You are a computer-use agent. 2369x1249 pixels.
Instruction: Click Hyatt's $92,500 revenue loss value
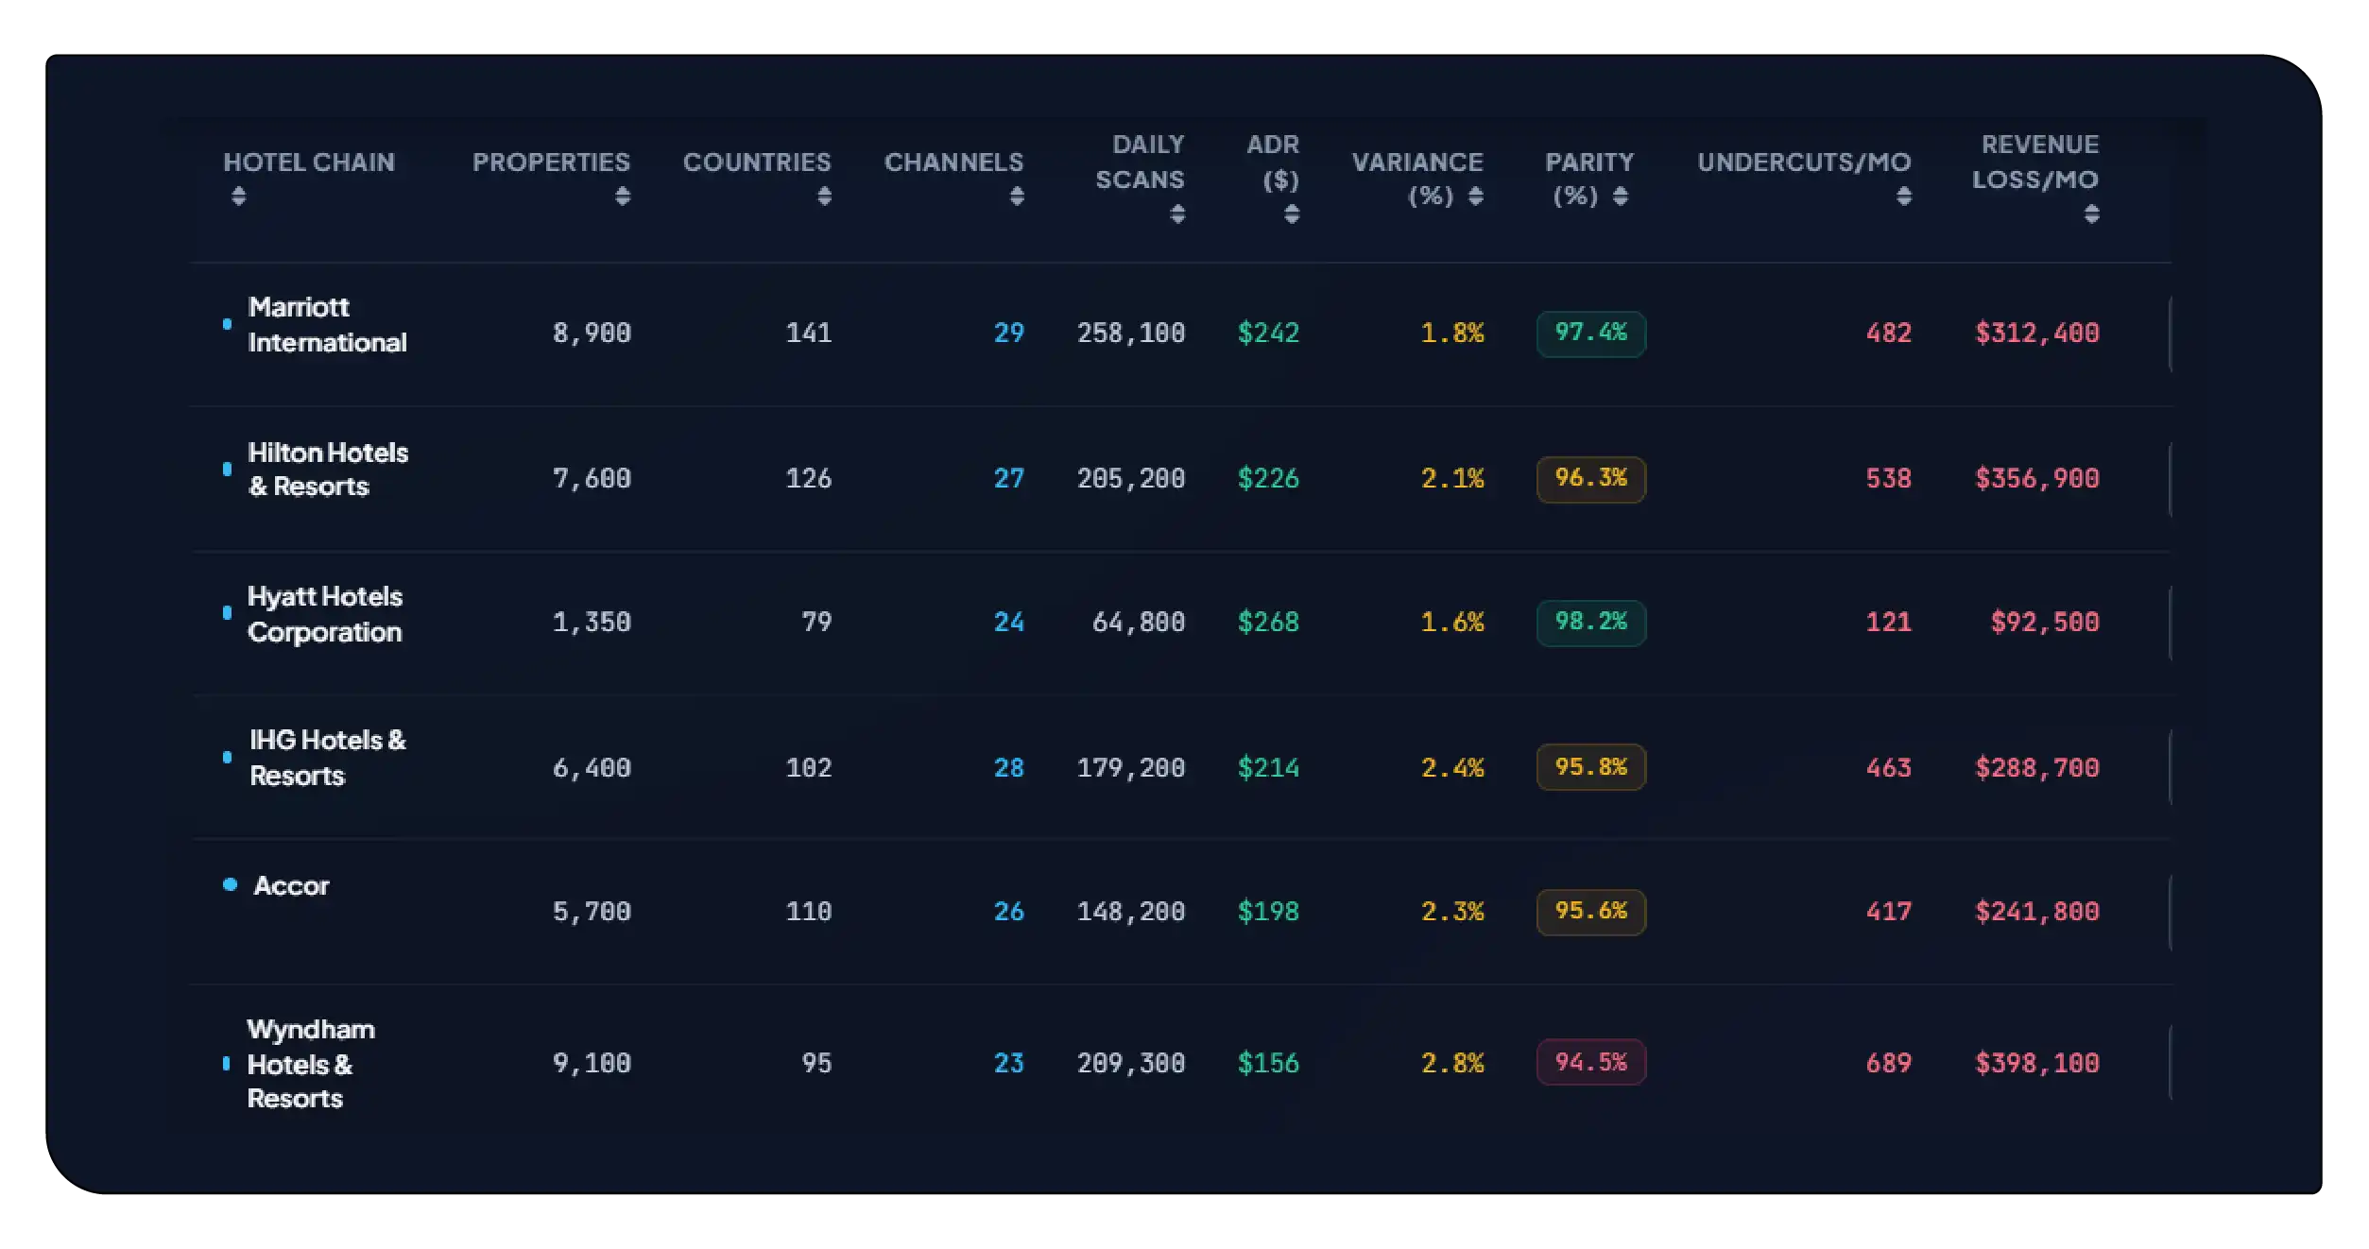click(x=2045, y=623)
